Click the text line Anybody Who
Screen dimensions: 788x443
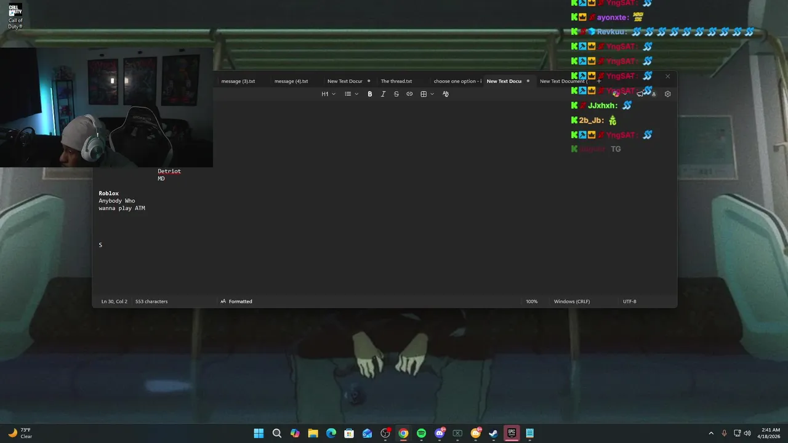pos(117,201)
